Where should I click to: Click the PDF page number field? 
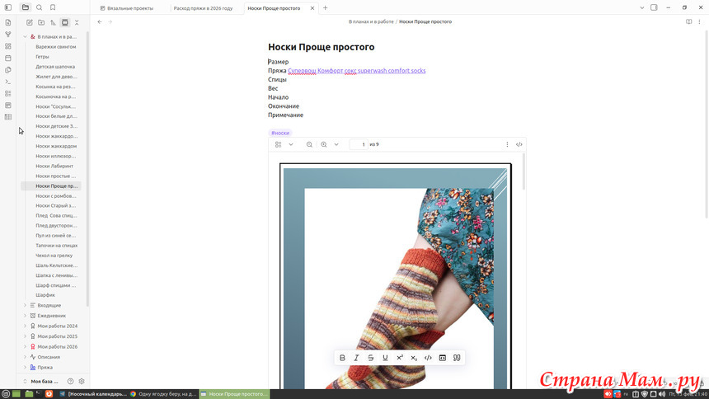[359, 144]
